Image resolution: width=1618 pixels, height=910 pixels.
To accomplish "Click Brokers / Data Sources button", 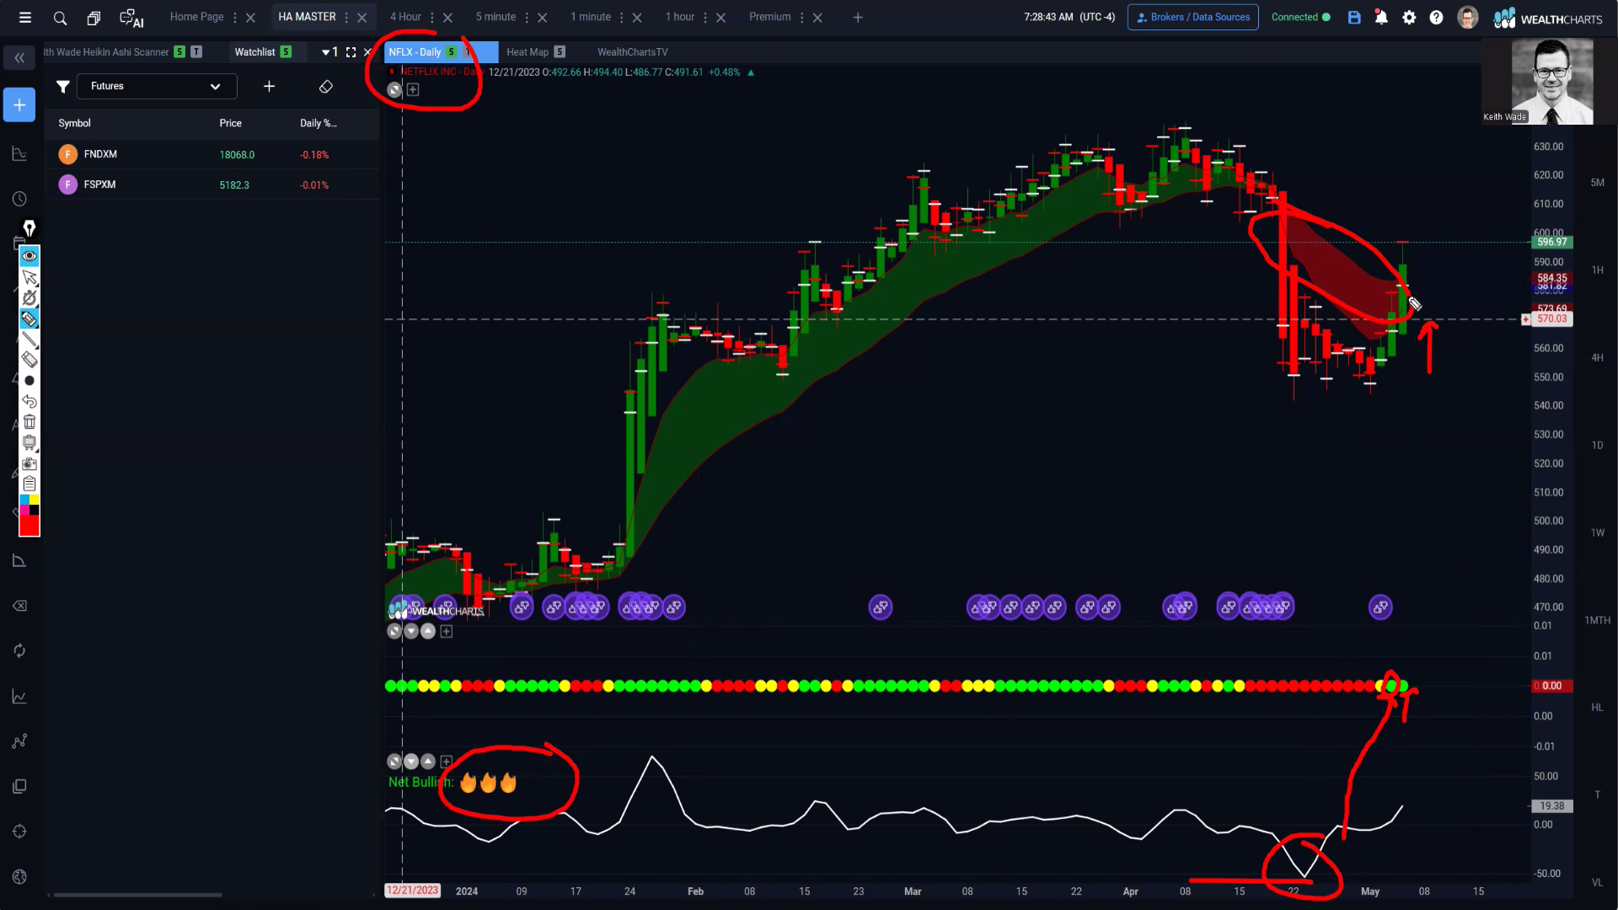I will tap(1192, 17).
